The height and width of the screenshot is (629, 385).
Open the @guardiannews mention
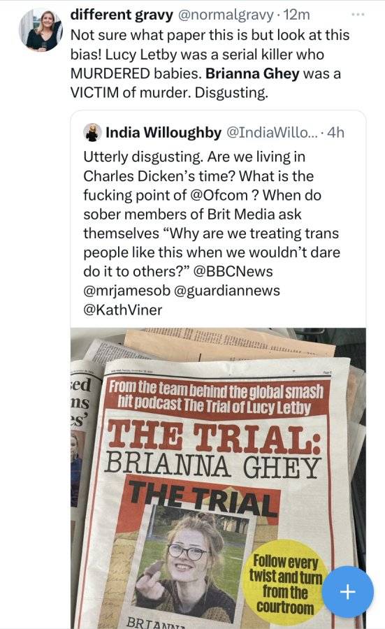(227, 291)
